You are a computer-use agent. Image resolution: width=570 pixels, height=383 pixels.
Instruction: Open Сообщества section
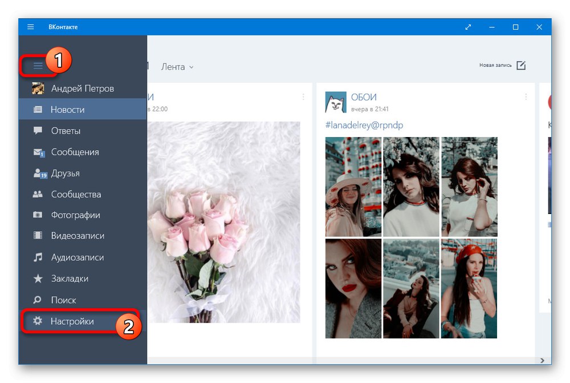click(x=83, y=194)
